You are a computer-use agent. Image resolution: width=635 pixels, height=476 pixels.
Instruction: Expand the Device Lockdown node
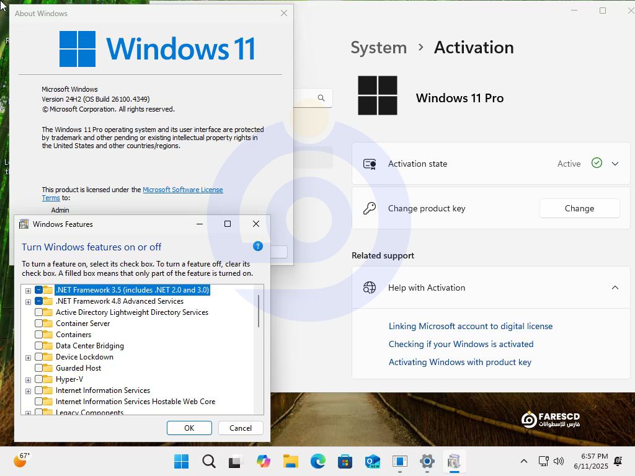coord(28,358)
